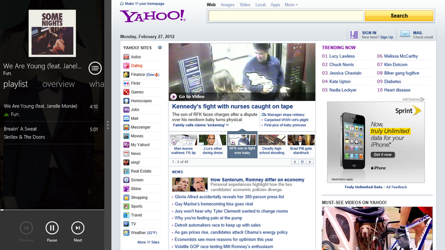Skip to Next track
This screenshot has width=445, height=250.
tap(78, 228)
